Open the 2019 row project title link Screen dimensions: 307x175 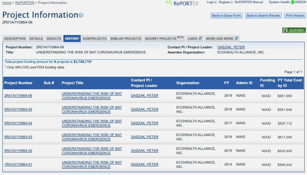coord(92,96)
